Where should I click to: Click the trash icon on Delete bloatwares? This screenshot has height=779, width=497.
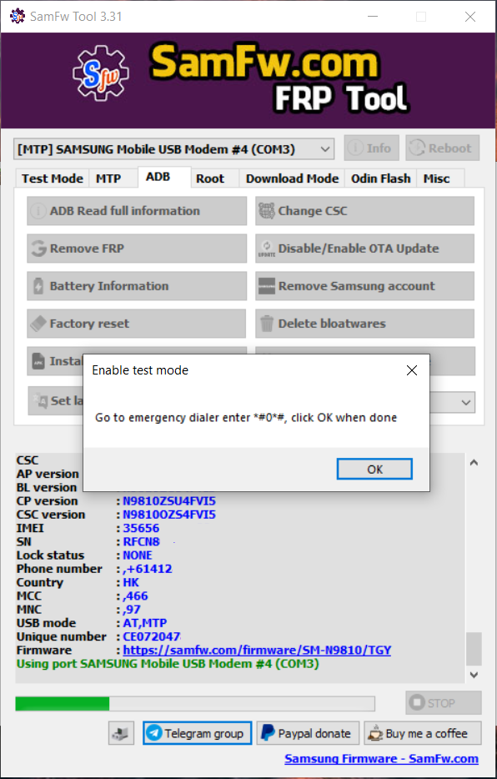[267, 324]
